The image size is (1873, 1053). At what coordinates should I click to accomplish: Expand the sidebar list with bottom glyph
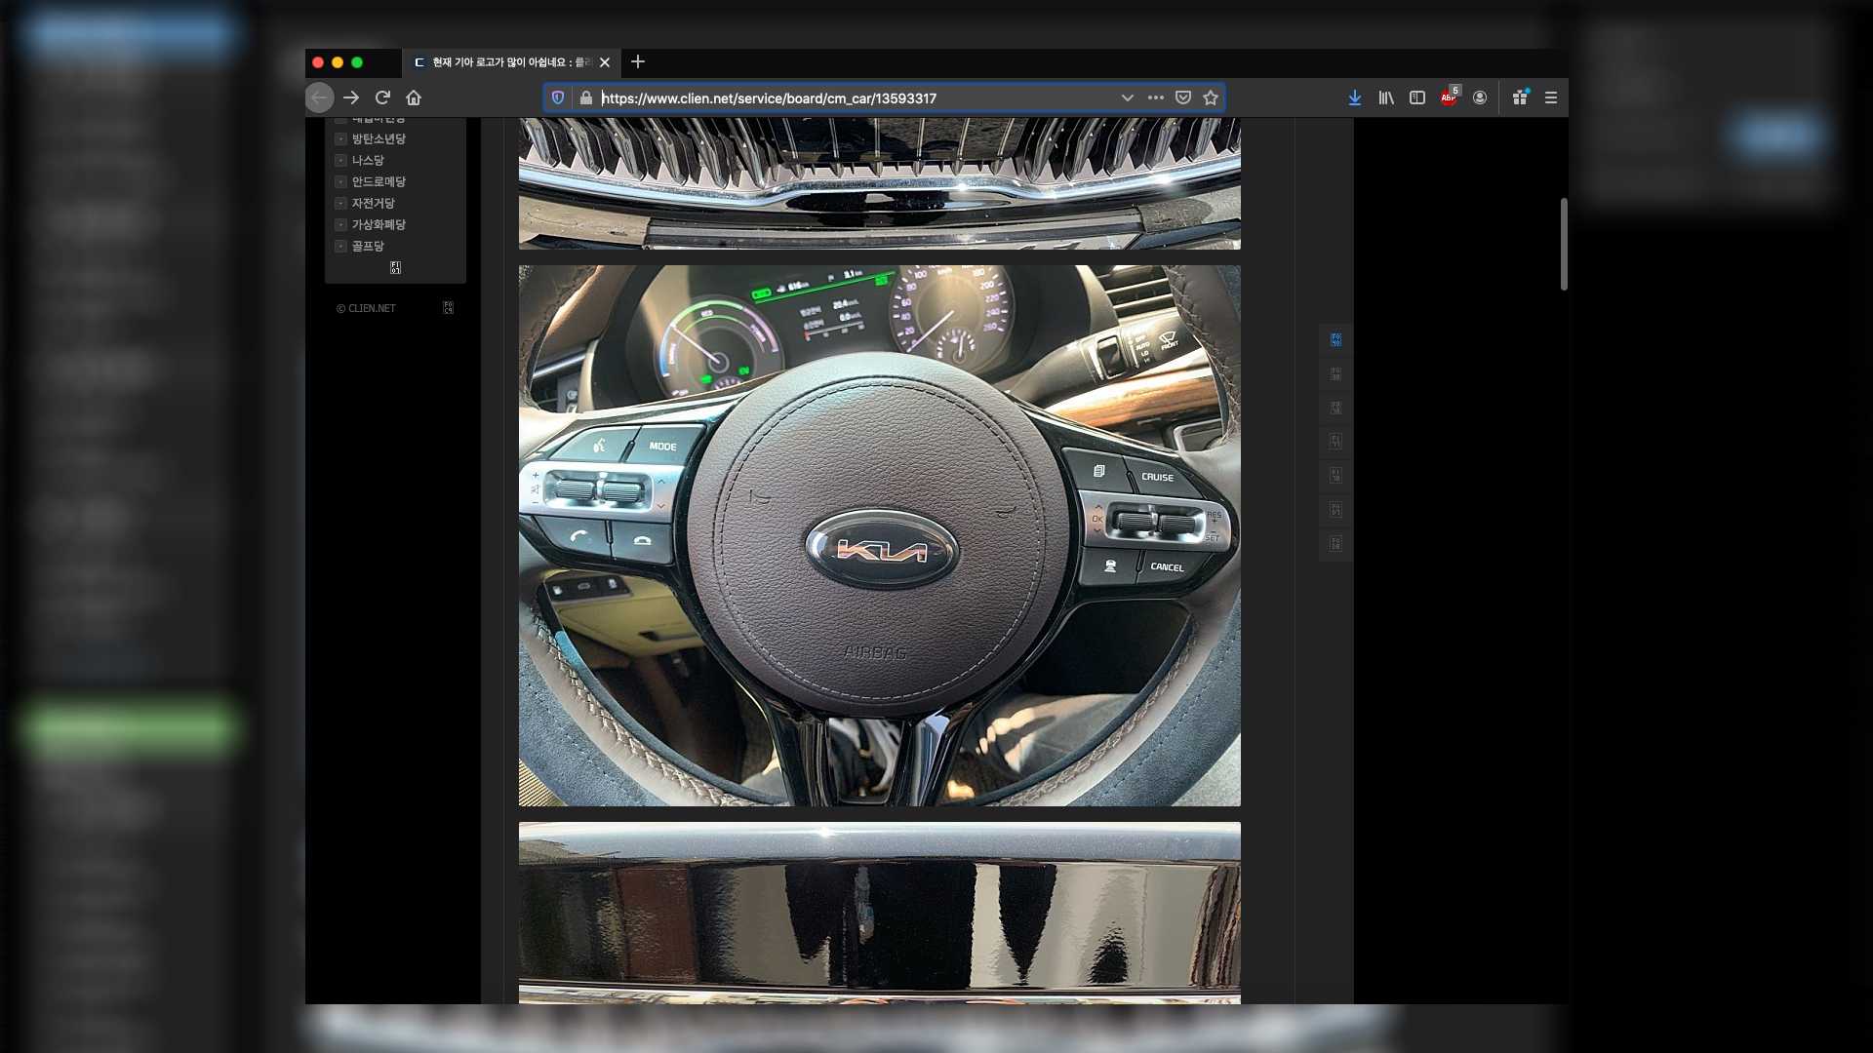[395, 267]
